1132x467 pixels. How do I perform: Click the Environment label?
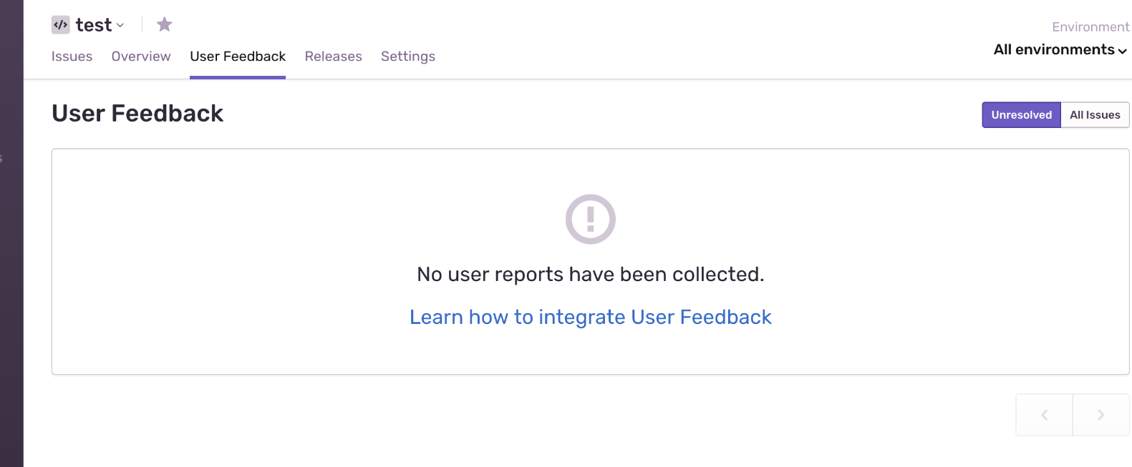(x=1090, y=27)
